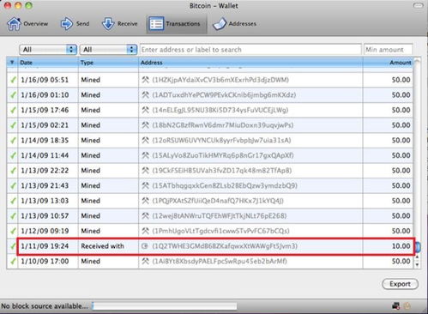Open the date filter dropdown showing All
Viewport: 428px width, 314px height.
[x=48, y=50]
